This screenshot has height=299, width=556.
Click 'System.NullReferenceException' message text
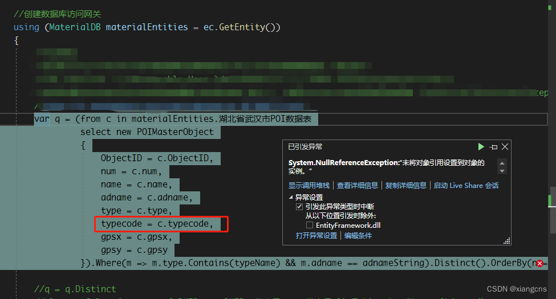point(344,163)
